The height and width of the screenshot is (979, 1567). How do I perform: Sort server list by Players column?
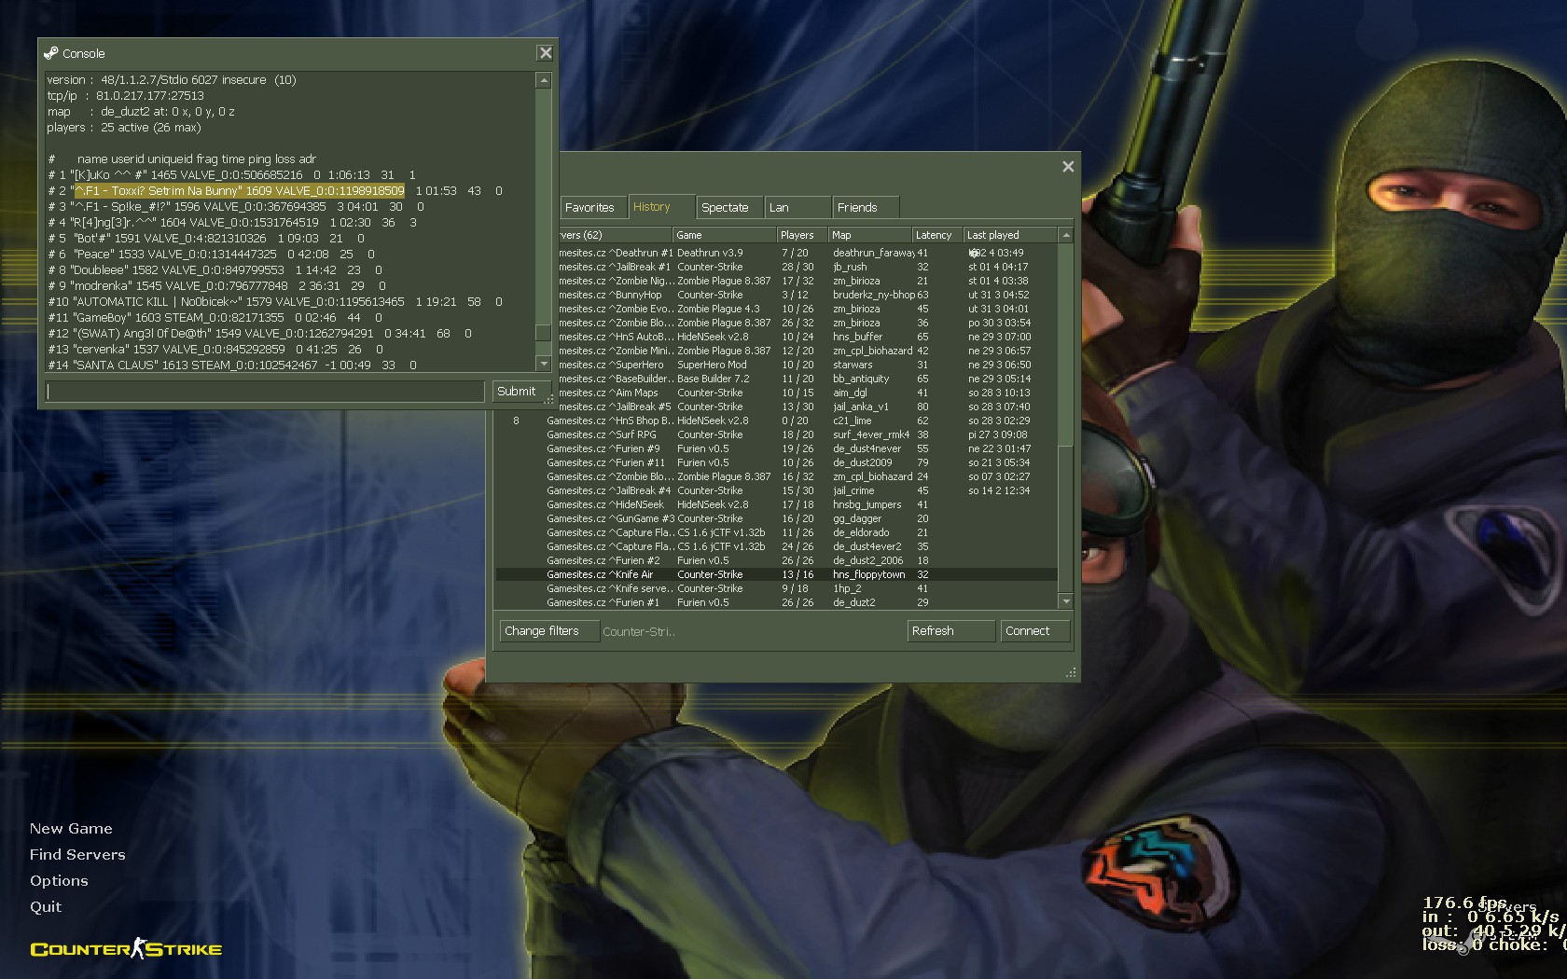click(x=797, y=235)
